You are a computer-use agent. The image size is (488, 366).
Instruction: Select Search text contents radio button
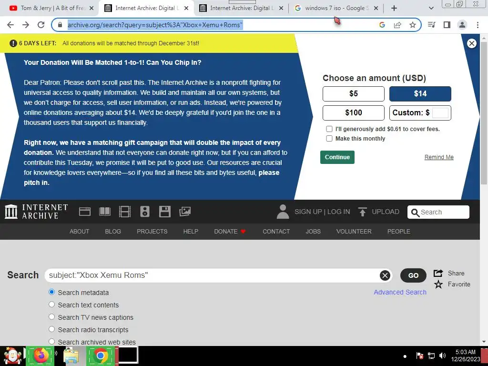coord(51,305)
